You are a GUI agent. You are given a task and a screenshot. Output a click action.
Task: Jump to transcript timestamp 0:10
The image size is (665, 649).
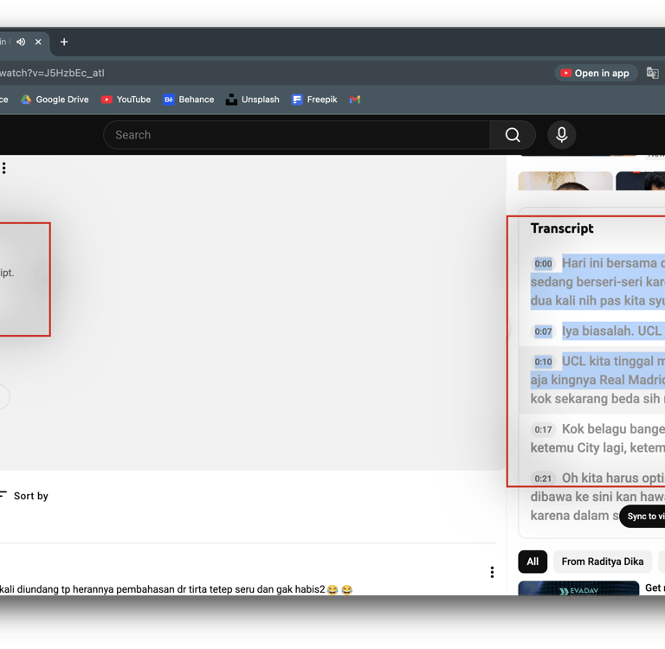[x=543, y=362]
